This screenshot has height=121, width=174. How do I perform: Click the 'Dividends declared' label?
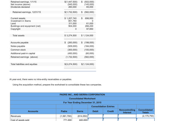(x=20, y=7)
